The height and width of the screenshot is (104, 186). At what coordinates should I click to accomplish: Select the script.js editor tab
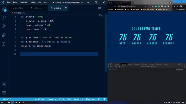click(58, 8)
